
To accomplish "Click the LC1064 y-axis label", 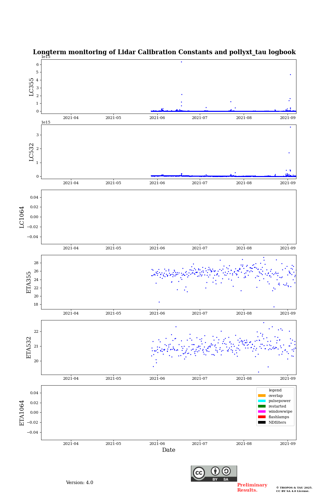I will click(x=22, y=217).
